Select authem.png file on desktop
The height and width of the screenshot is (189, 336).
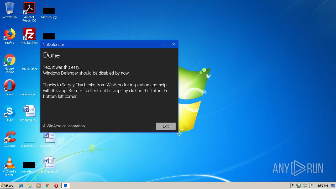pyautogui.click(x=29, y=65)
